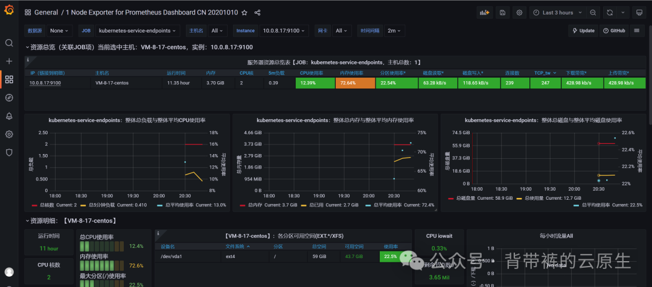Open 每小时流量All panel title menu
Viewport: 652px width, 287px height.
[556, 236]
